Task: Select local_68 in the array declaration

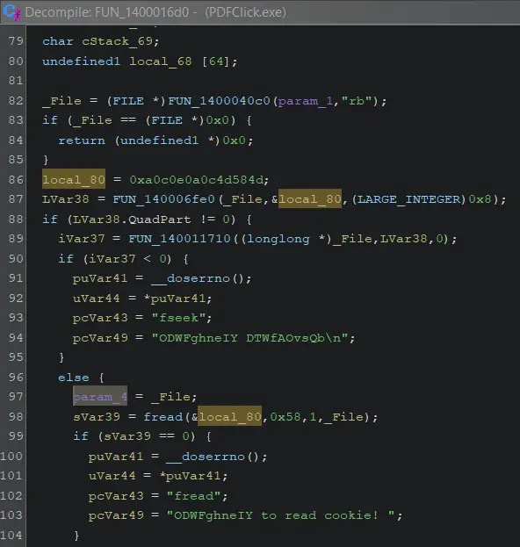Action: point(160,61)
